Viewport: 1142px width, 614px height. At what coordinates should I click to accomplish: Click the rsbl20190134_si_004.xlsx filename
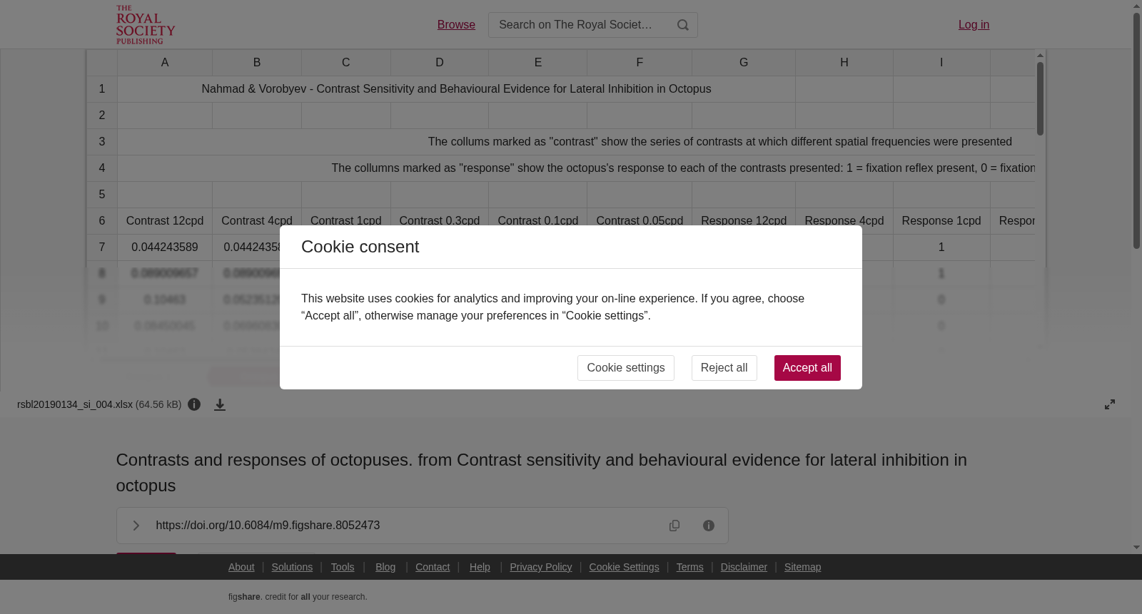[x=75, y=404]
